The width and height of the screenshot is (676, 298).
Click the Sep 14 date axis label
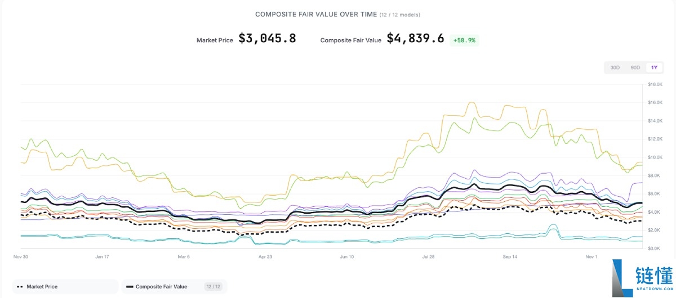(510, 256)
